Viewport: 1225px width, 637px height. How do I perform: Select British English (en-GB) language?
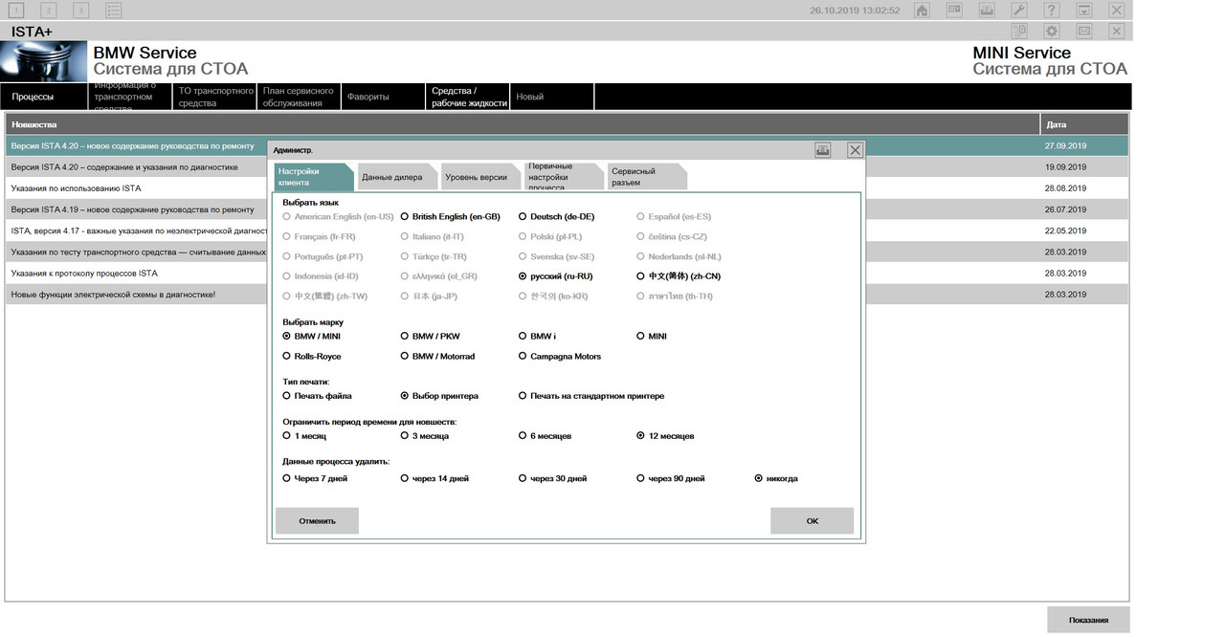coord(451,217)
